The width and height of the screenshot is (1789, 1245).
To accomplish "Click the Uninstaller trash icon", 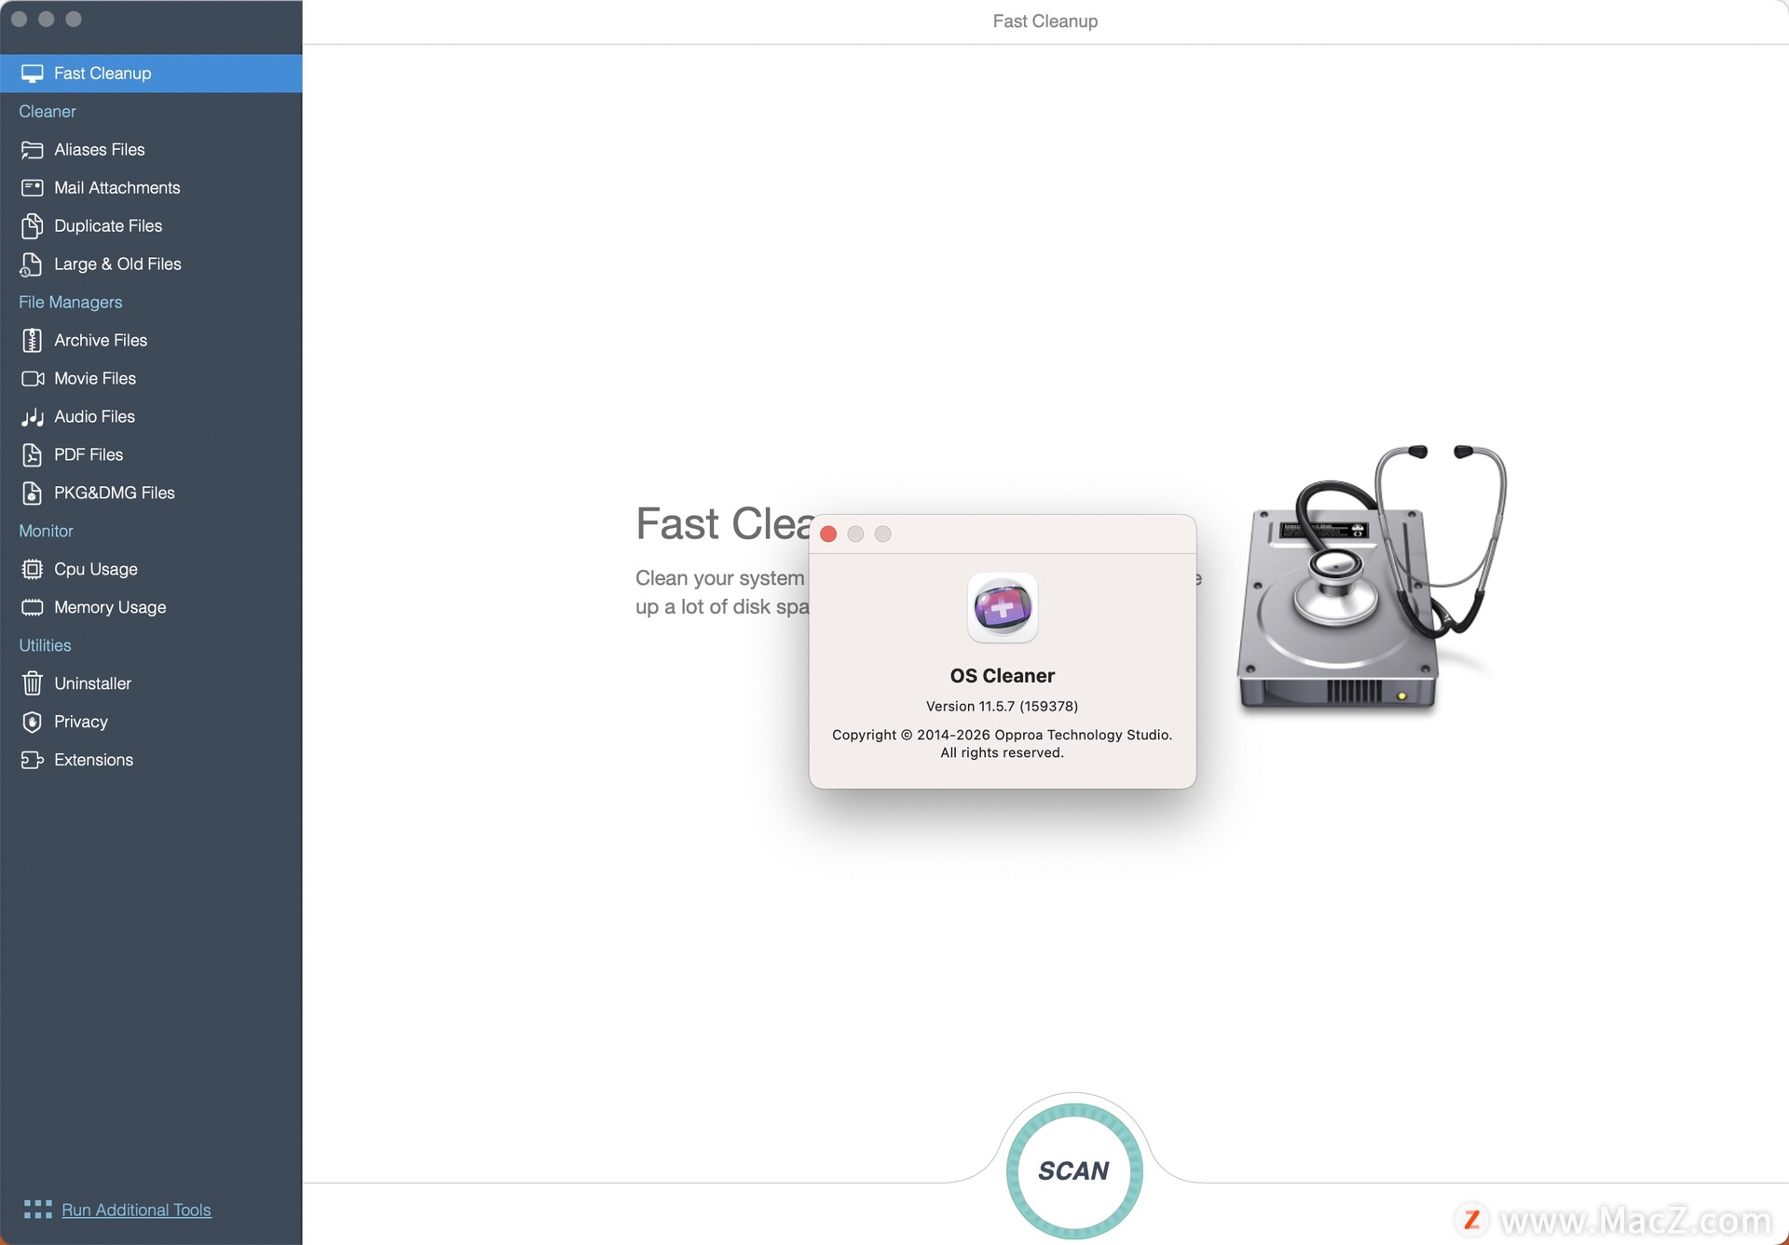I will (32, 683).
